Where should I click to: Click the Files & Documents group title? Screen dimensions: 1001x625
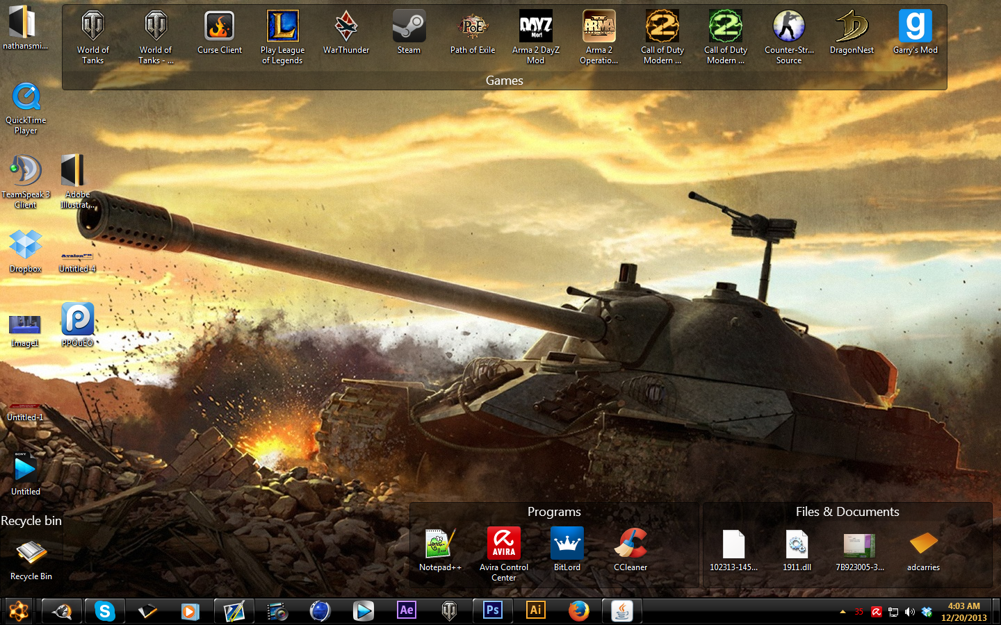[x=847, y=512]
